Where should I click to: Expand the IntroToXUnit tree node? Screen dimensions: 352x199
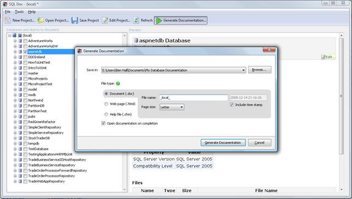pyautogui.click(x=15, y=68)
